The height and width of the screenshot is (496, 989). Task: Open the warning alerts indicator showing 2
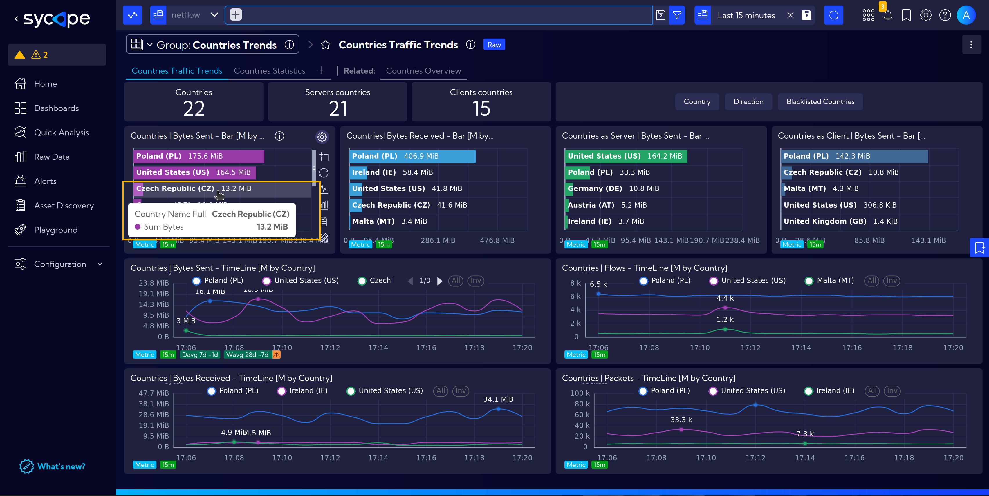tap(57, 54)
